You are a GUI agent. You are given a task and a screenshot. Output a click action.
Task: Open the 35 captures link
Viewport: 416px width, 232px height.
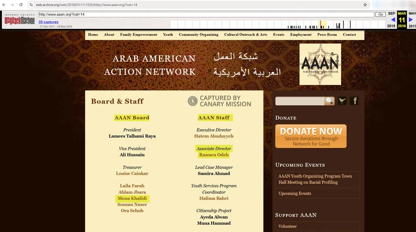click(48, 22)
